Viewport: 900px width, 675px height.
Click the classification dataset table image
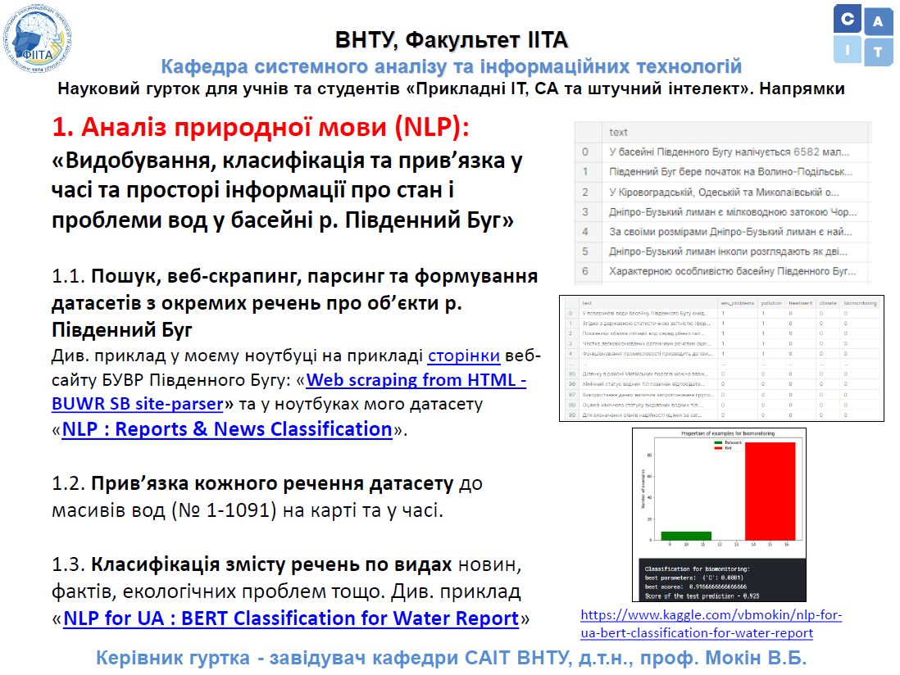721,359
